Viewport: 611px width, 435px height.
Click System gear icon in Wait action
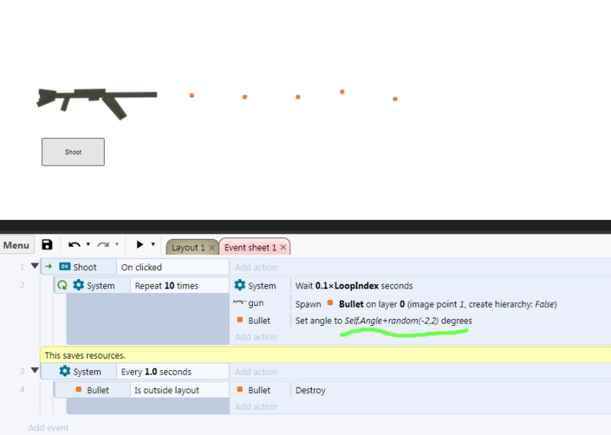tap(240, 285)
